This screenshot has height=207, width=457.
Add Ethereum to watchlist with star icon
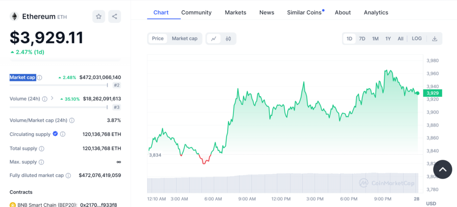click(x=99, y=17)
